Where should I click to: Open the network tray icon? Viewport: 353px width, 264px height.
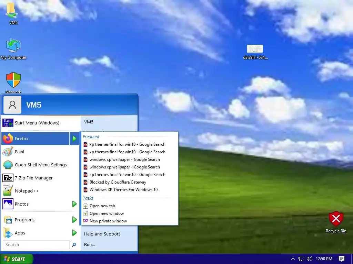(301, 259)
